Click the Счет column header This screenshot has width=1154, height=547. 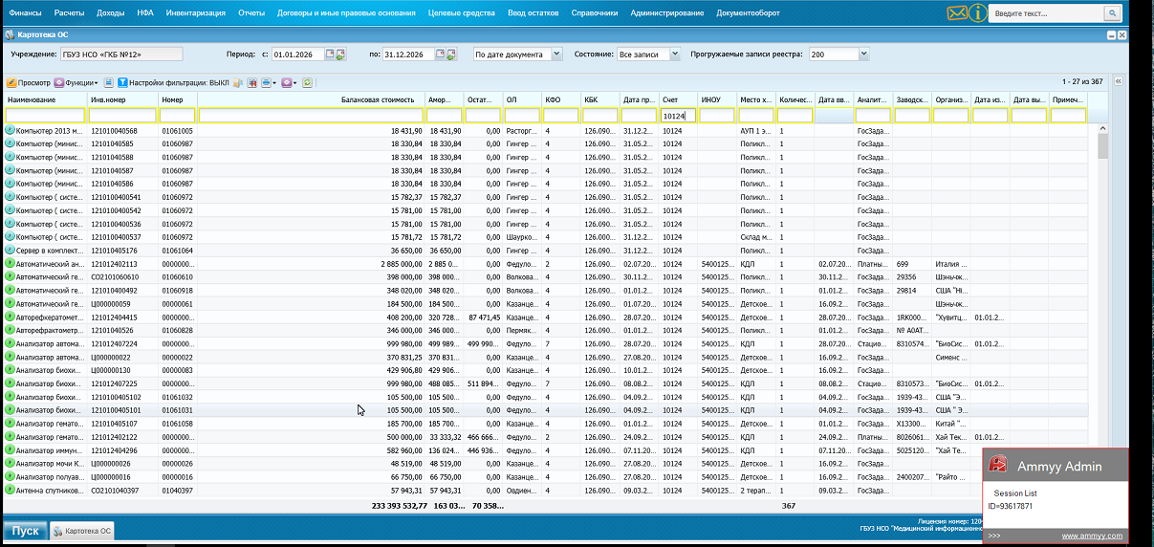tap(678, 99)
